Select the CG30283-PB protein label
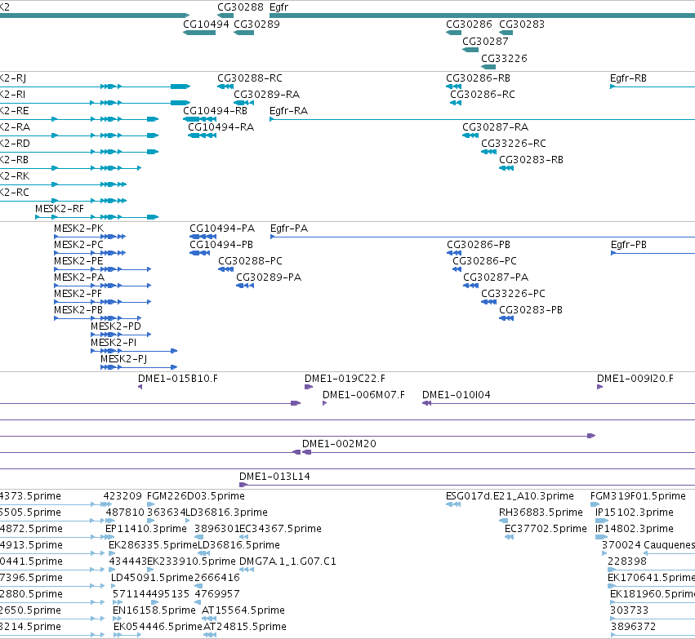Screen dimensions: 695x639 tap(531, 309)
